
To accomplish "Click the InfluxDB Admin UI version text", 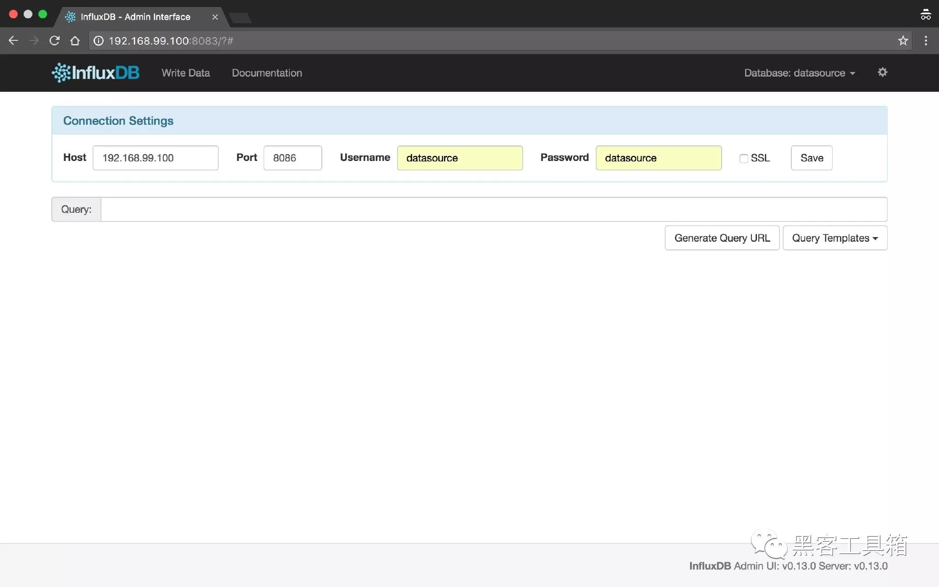I will [x=788, y=566].
